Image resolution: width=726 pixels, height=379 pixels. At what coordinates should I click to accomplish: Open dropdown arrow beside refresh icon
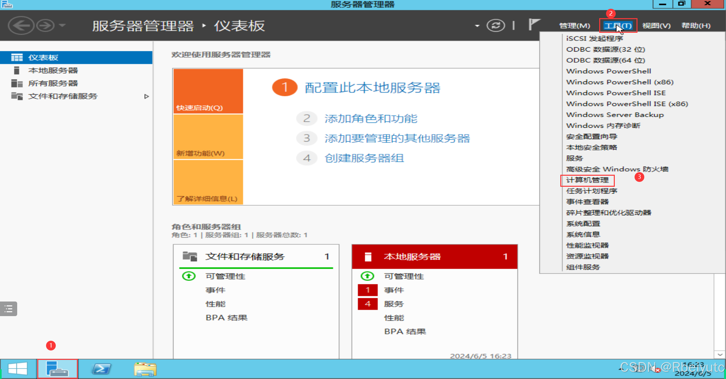(477, 26)
